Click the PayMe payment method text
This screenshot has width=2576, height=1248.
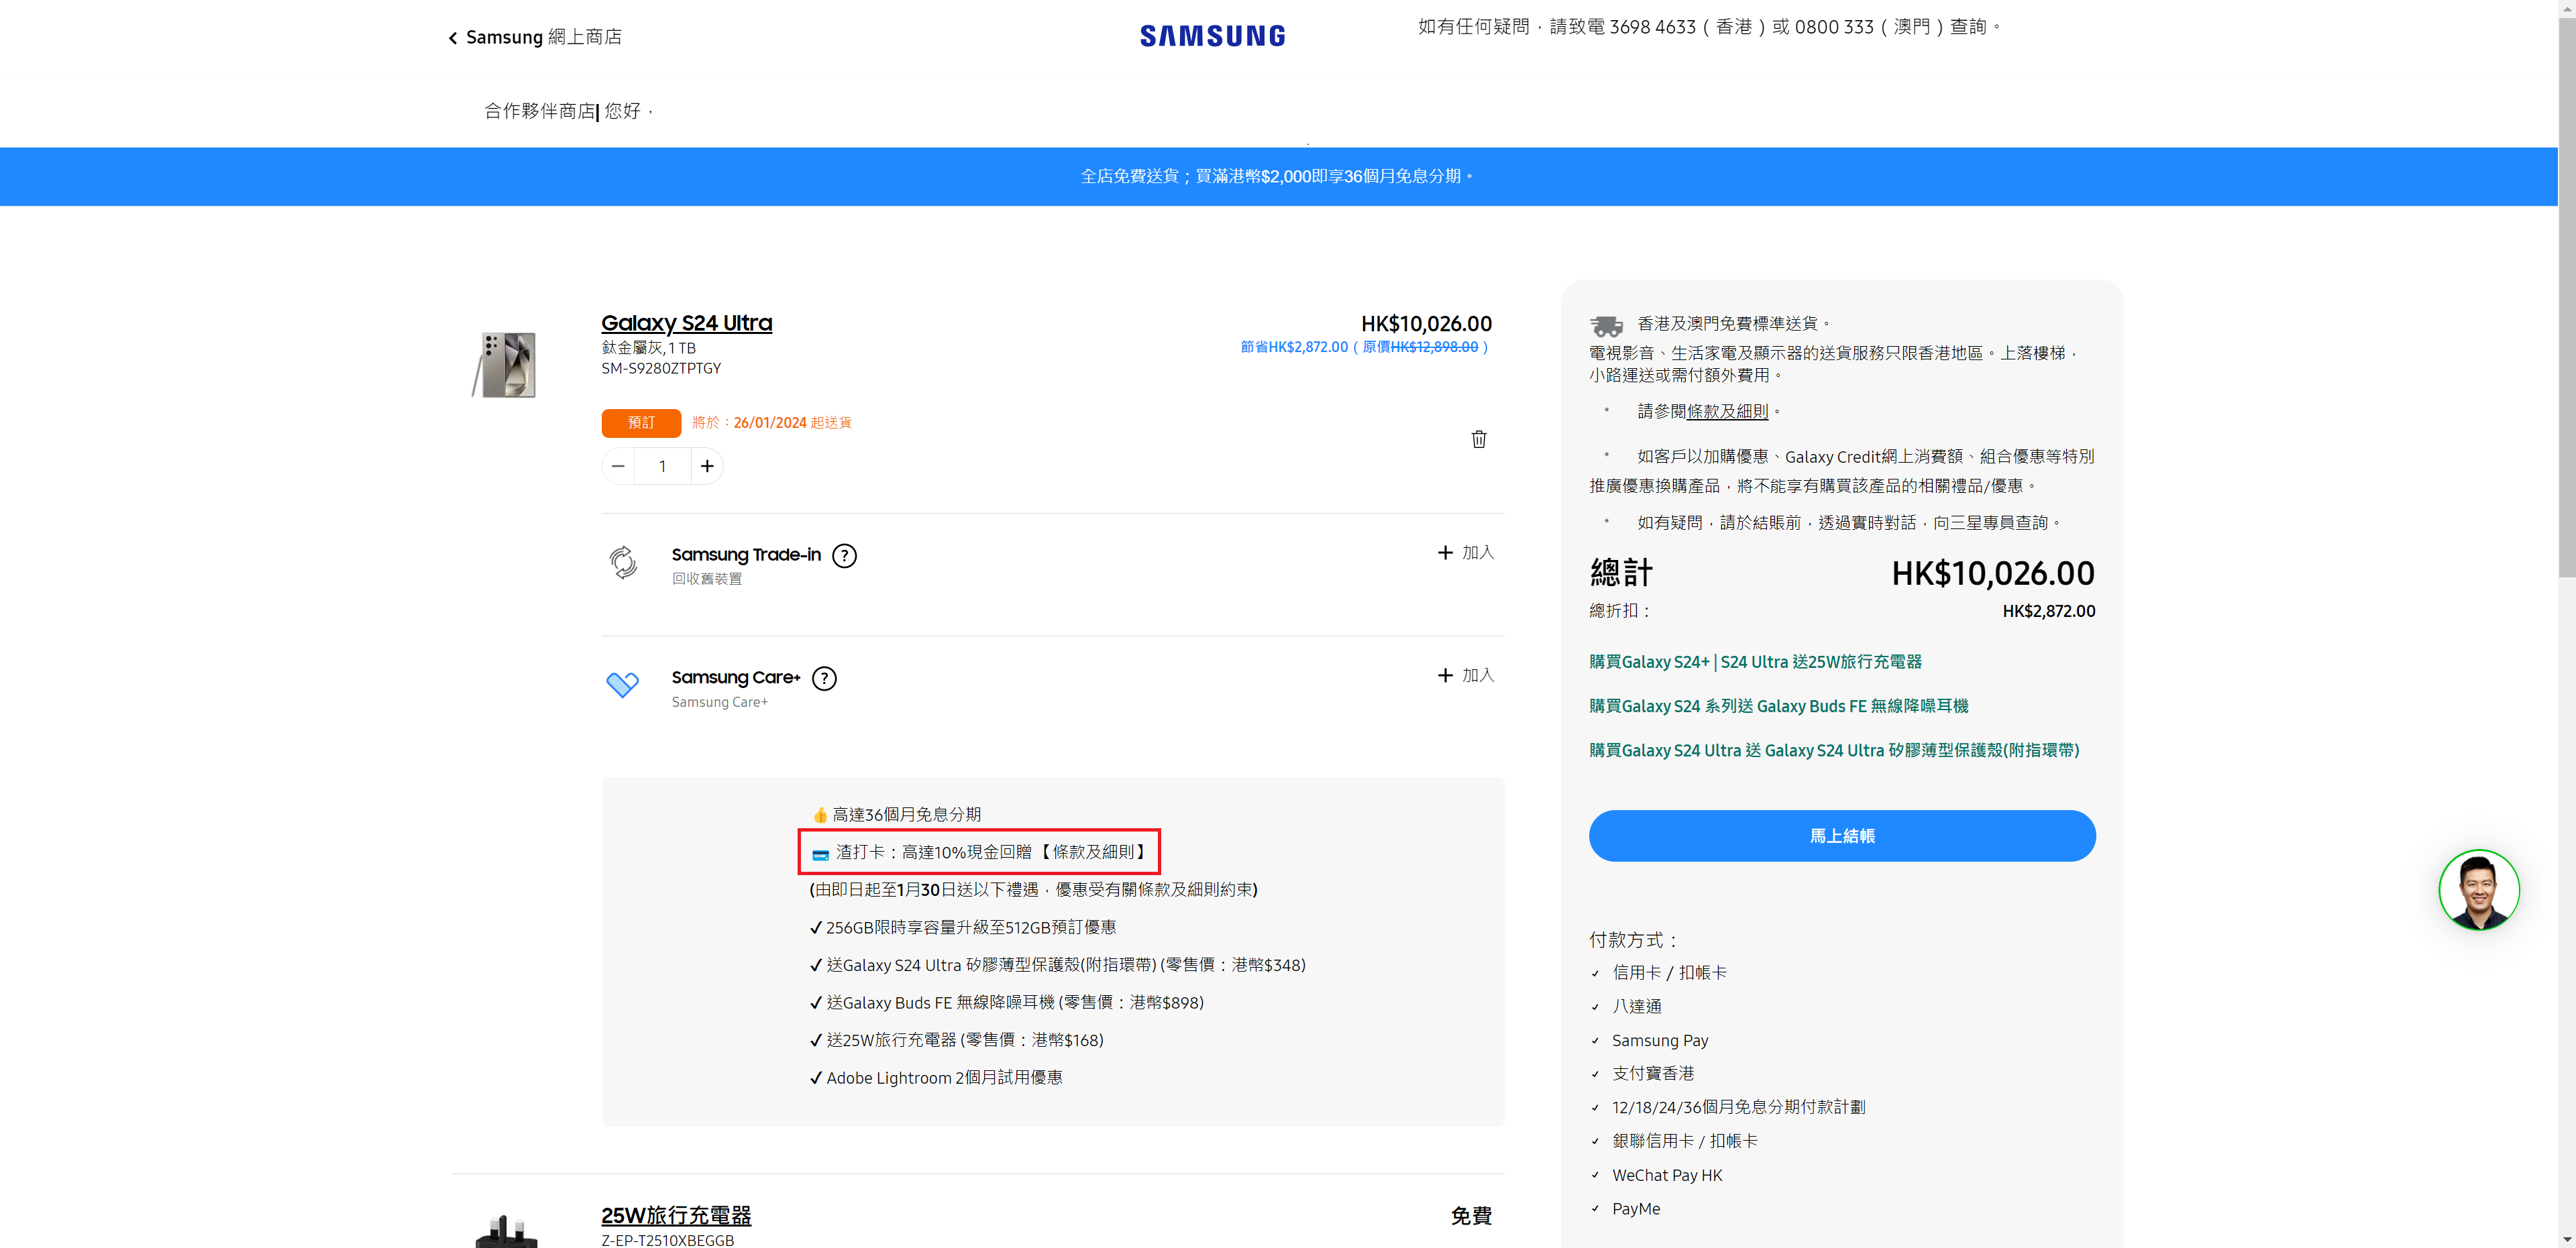[1636, 1209]
